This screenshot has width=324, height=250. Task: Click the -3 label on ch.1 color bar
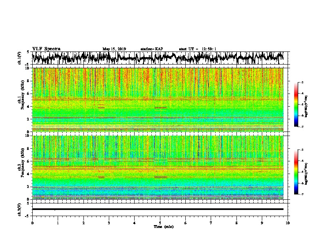[x=302, y=82]
